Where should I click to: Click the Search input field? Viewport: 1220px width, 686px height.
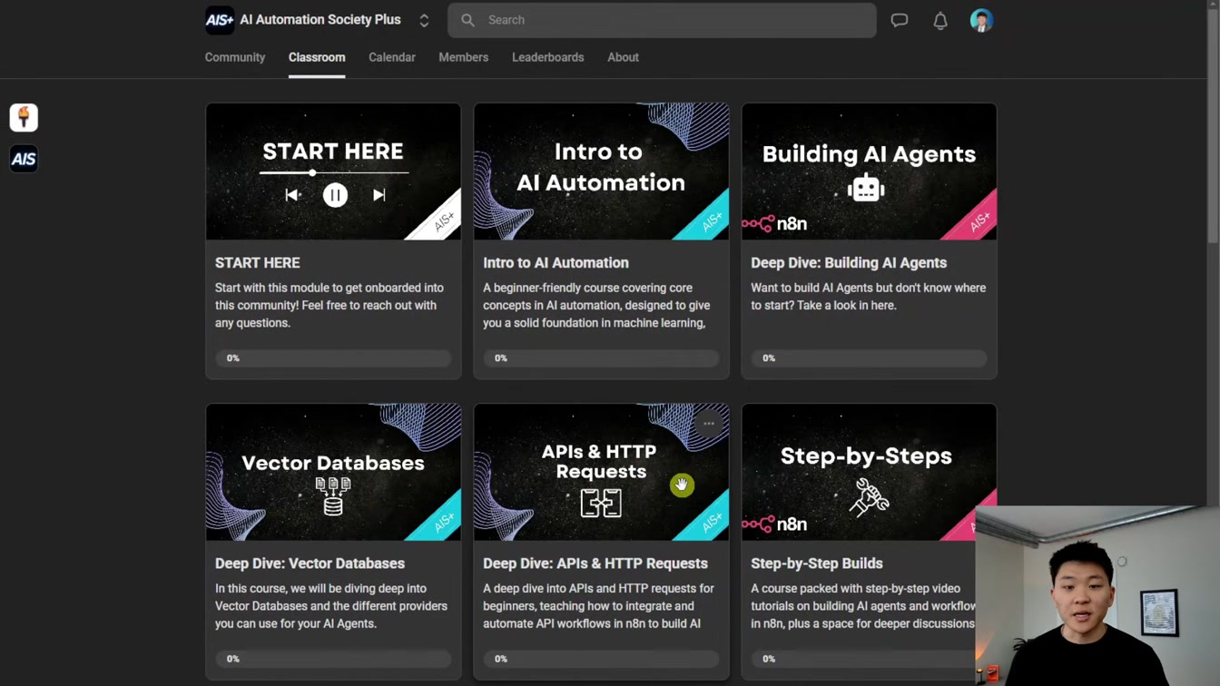(x=662, y=20)
